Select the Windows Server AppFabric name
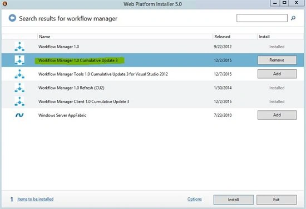 (62, 115)
